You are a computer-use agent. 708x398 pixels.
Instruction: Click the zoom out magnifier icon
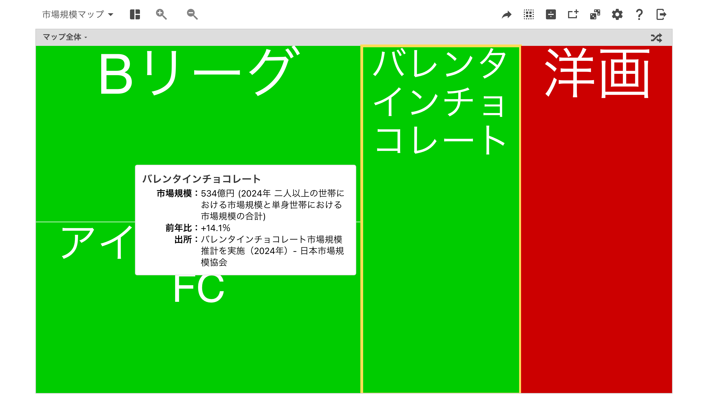(192, 14)
